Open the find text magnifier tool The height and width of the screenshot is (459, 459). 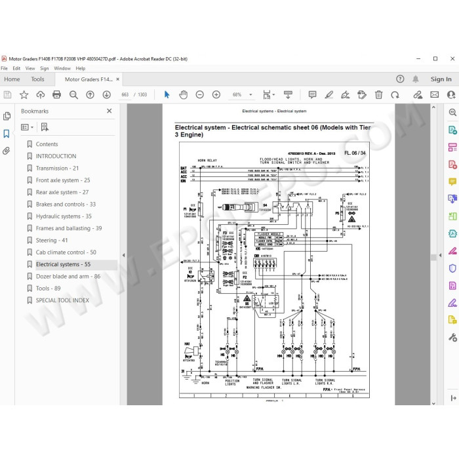73,94
